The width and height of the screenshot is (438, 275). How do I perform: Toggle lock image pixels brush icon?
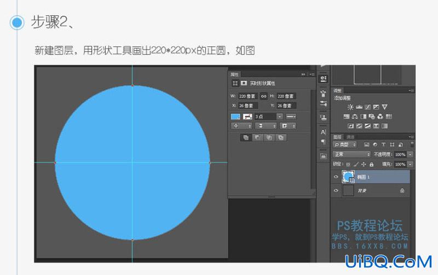coord(356,165)
